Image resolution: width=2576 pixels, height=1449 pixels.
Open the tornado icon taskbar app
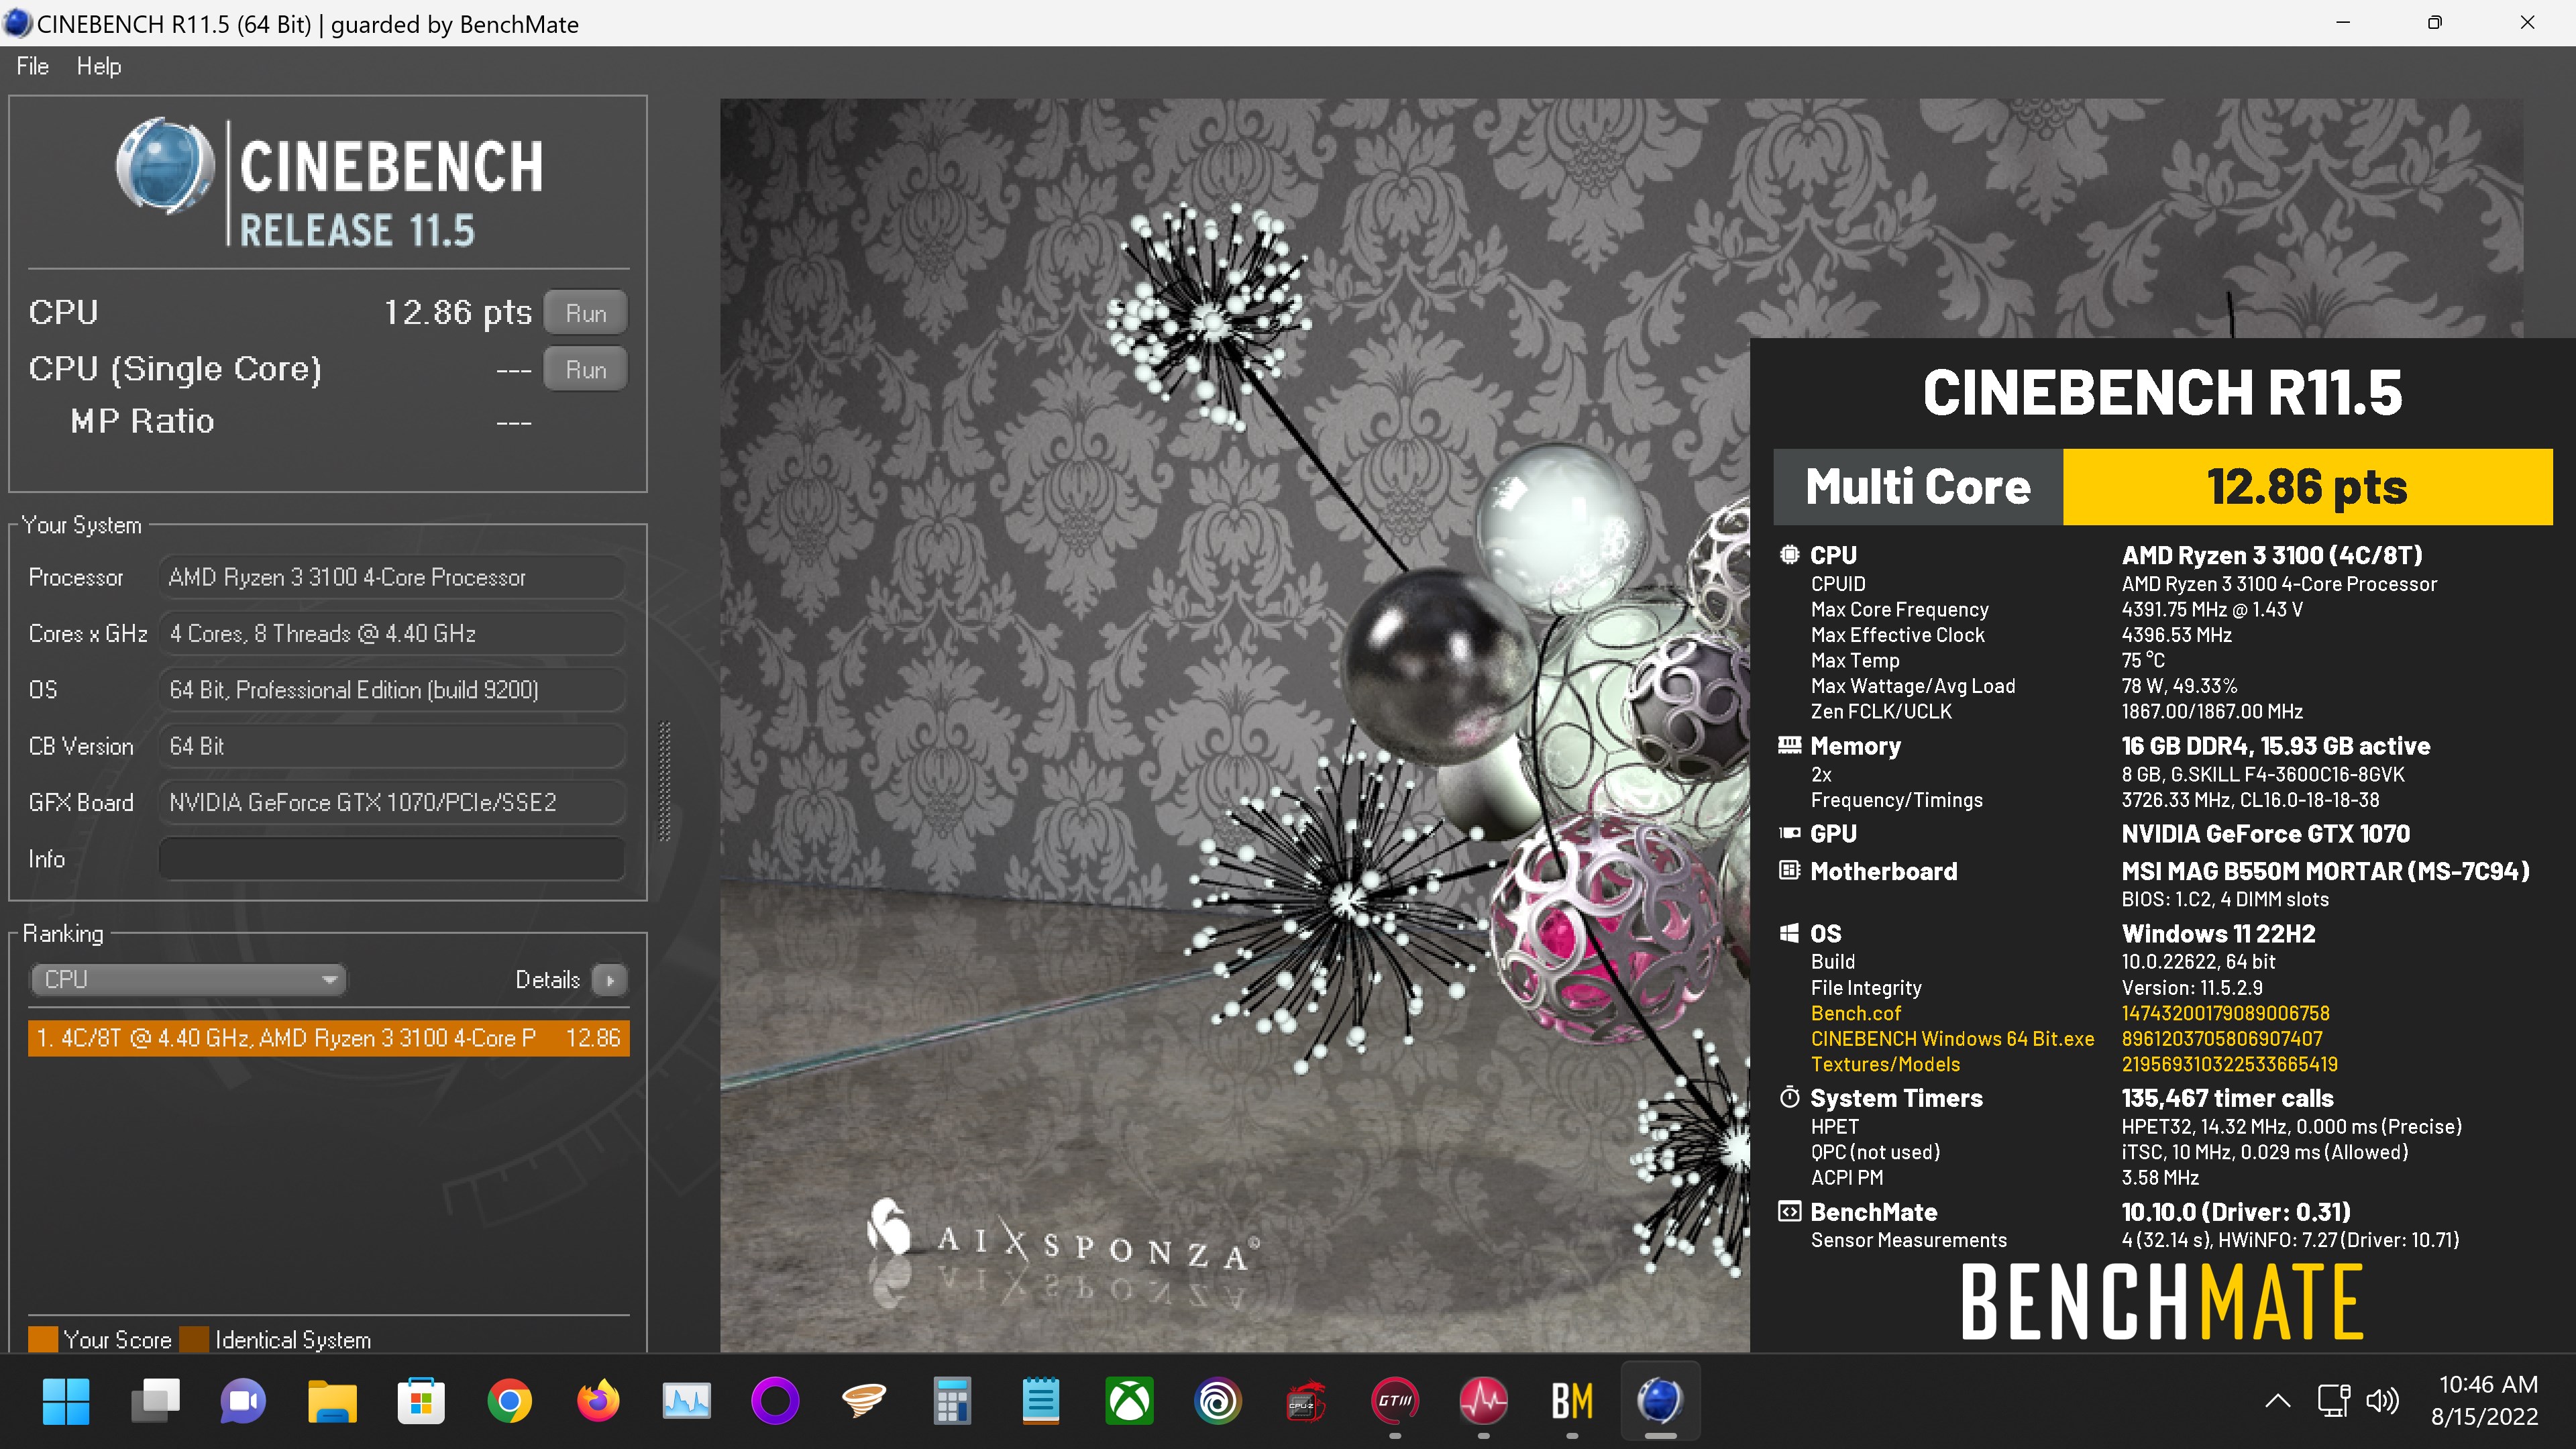(863, 1401)
